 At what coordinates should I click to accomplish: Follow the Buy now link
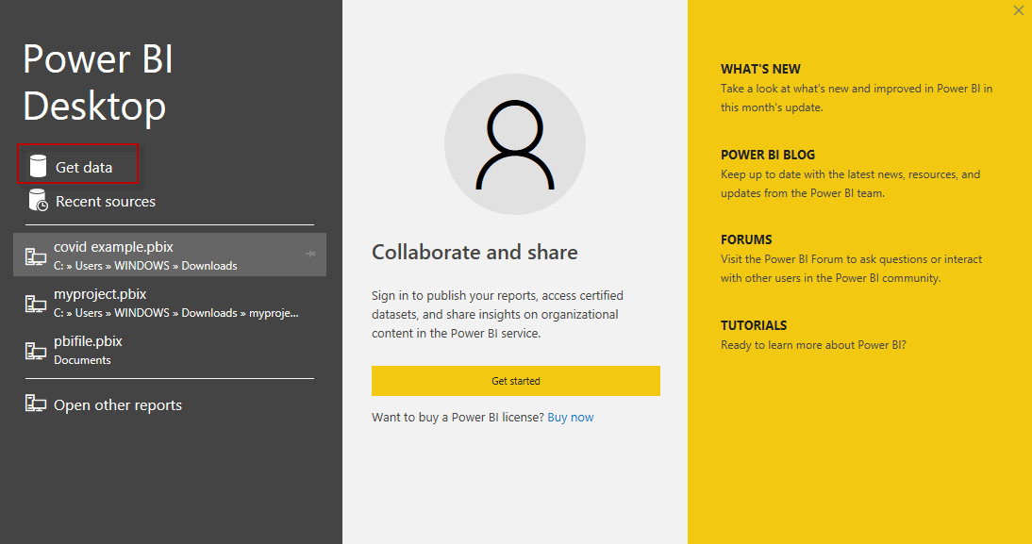[x=571, y=417]
